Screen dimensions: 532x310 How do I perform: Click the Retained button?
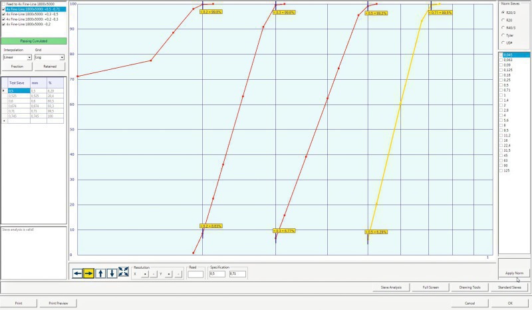pos(49,67)
